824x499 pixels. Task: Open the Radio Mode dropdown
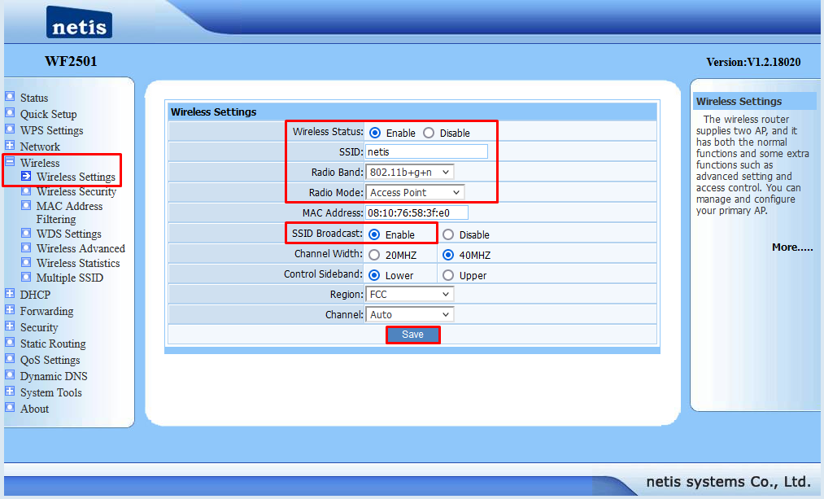[414, 192]
